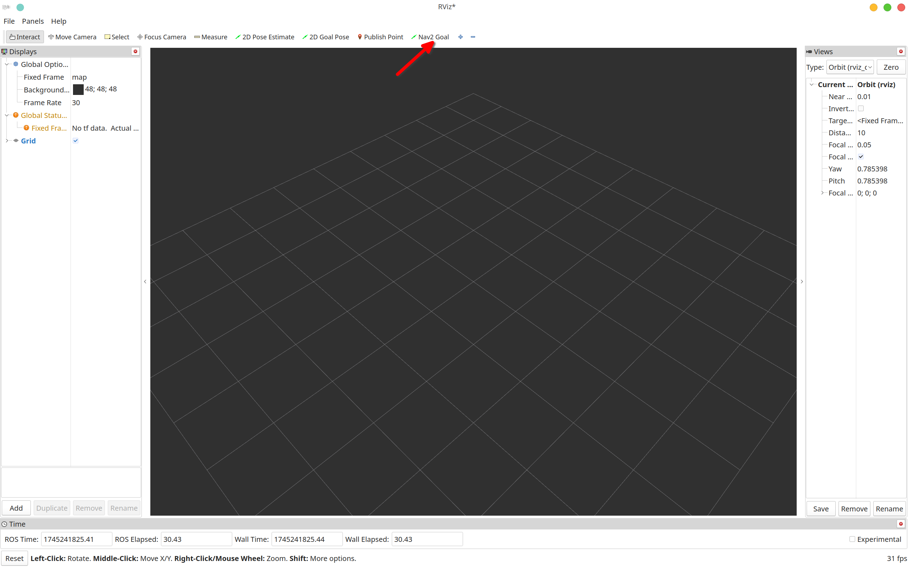Close the Views panel
The width and height of the screenshot is (908, 567).
pos(901,51)
